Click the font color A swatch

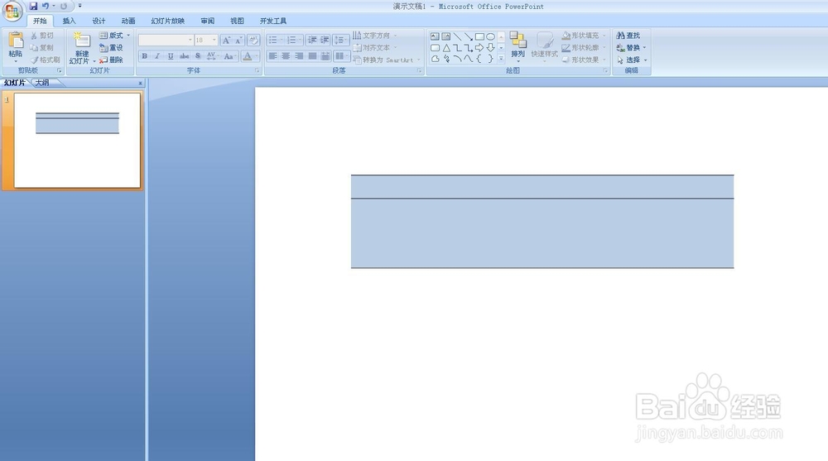coord(247,56)
